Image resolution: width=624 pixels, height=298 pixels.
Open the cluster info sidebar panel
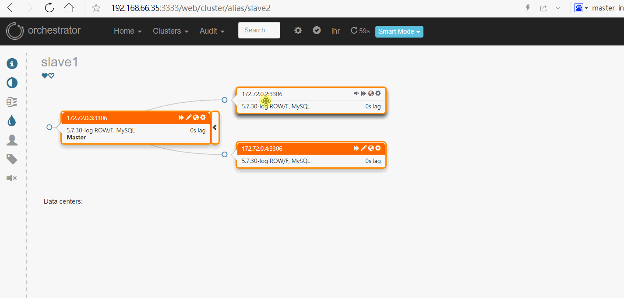(x=12, y=63)
